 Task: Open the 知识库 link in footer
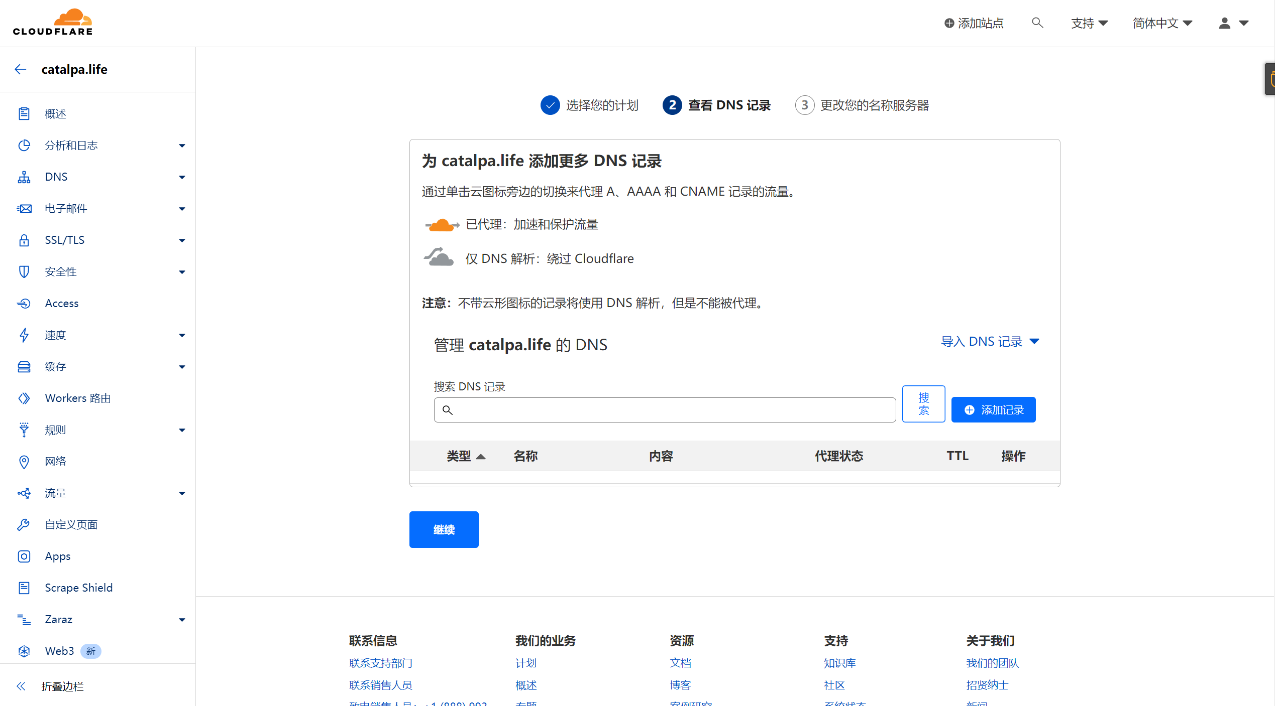pyautogui.click(x=839, y=663)
